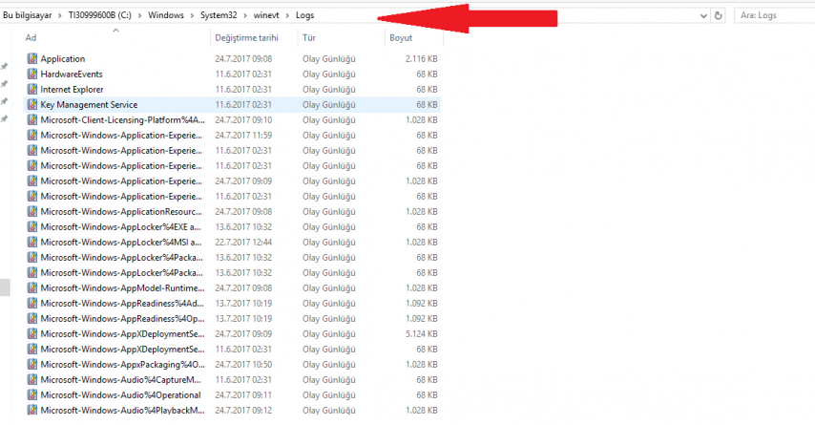Image resolution: width=815 pixels, height=425 pixels.
Task: Click the Key Management Service file icon
Action: [x=32, y=104]
